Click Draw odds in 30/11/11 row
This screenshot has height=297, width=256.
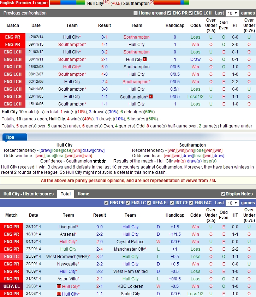tap(195, 59)
